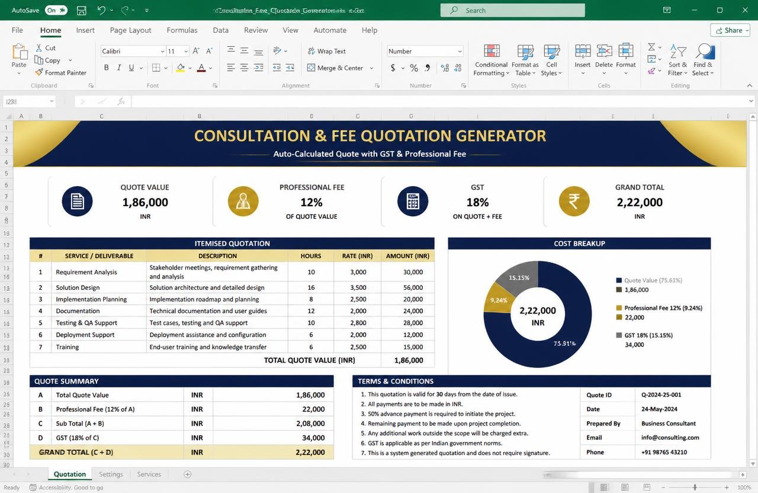This screenshot has width=758, height=493.
Task: Open the Calibri font name dropdown
Action: pos(162,51)
